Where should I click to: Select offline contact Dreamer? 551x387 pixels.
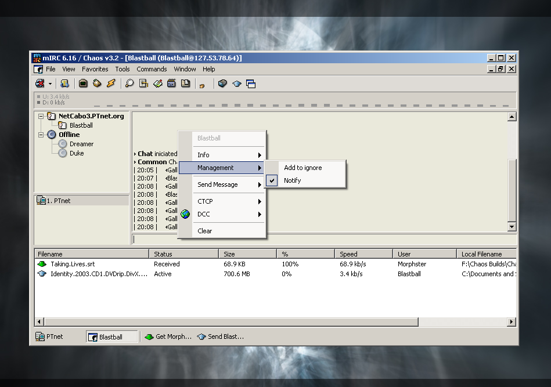pos(81,144)
